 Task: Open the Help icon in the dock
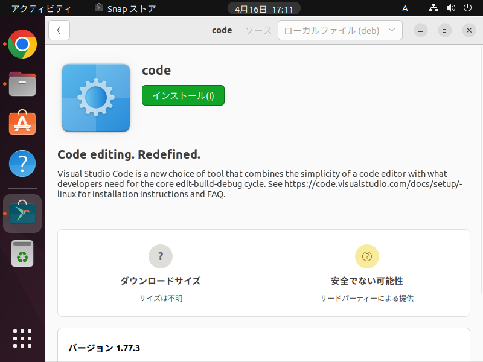(x=22, y=164)
